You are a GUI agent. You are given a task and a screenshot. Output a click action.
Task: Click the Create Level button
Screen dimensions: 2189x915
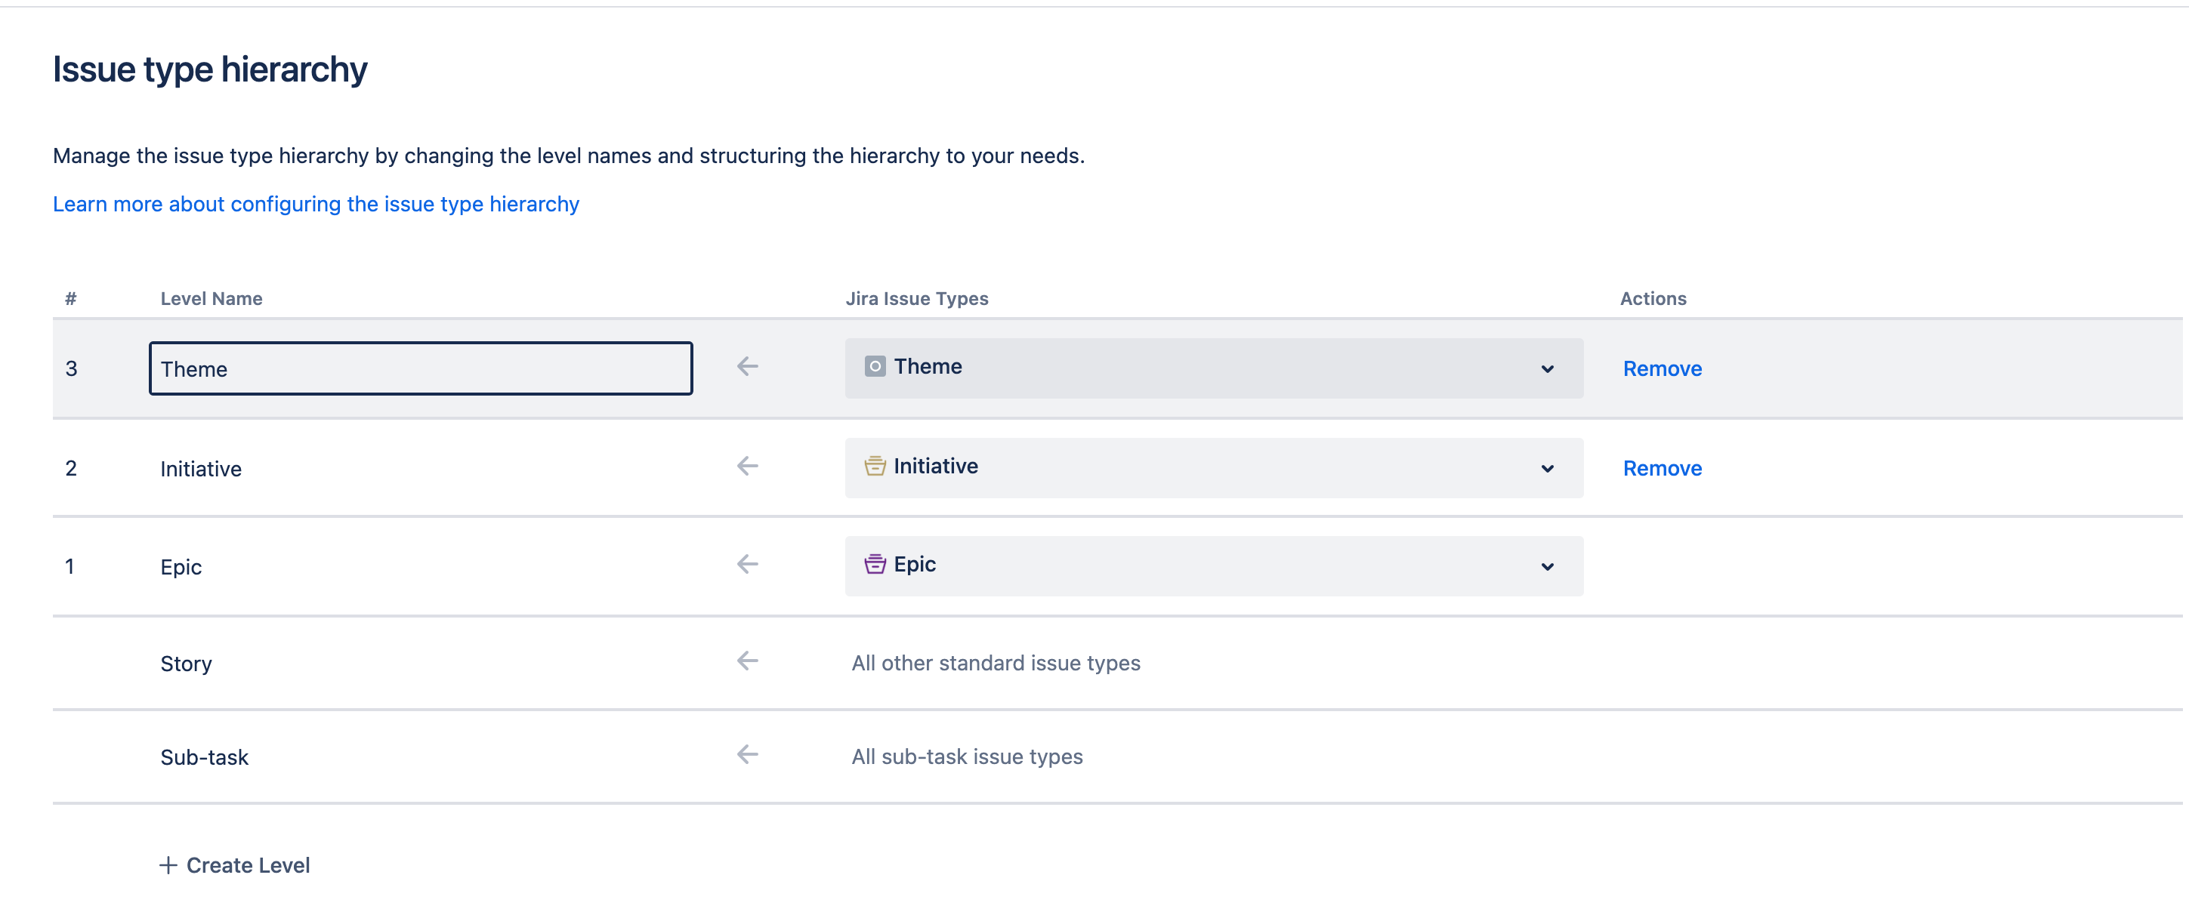pyautogui.click(x=234, y=865)
